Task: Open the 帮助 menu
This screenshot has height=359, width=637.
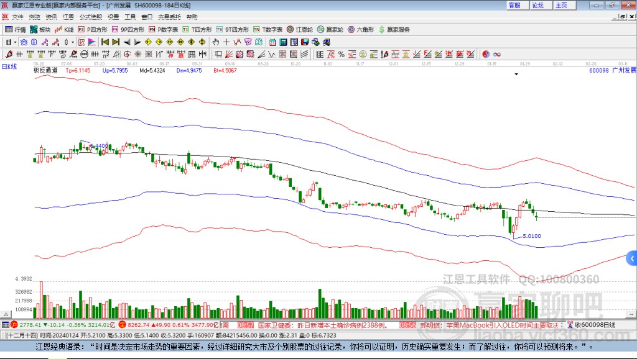Action: click(x=192, y=17)
